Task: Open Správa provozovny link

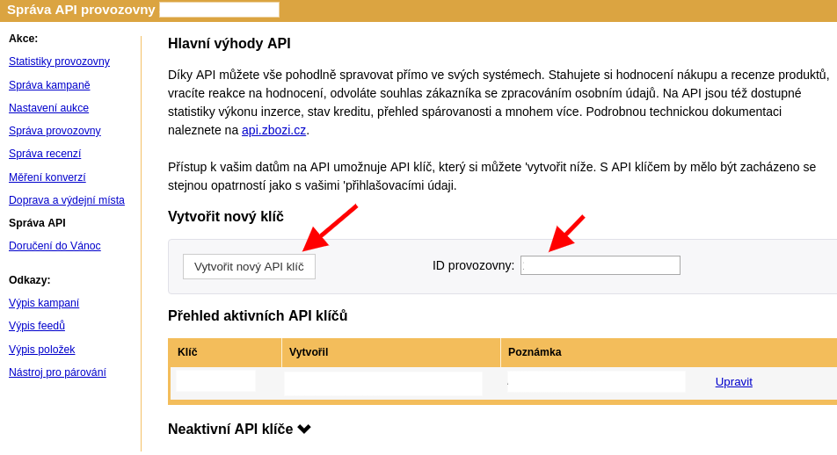Action: click(55, 131)
